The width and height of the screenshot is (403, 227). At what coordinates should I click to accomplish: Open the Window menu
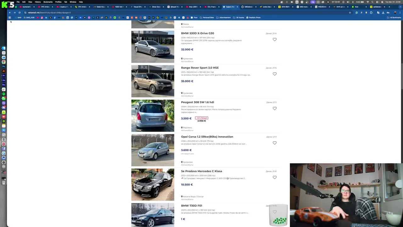click(73, 2)
